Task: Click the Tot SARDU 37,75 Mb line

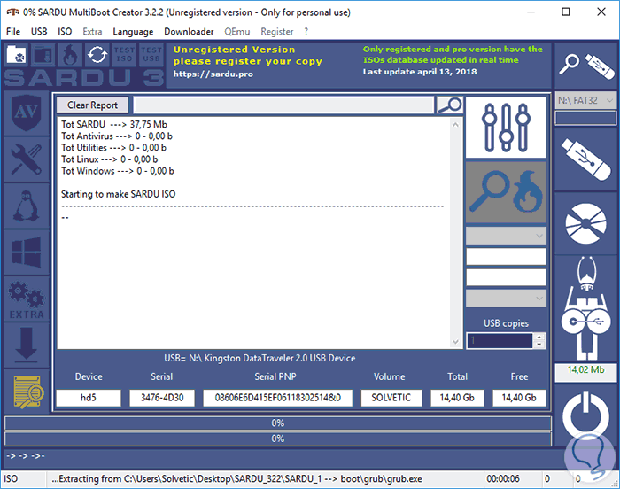Action: point(114,124)
